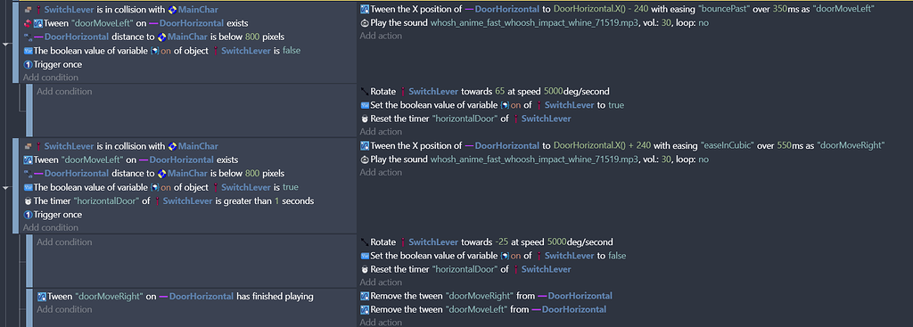Click "horizontalDoor" timer name in greater than condition
The image size is (913, 327).
[x=107, y=200]
